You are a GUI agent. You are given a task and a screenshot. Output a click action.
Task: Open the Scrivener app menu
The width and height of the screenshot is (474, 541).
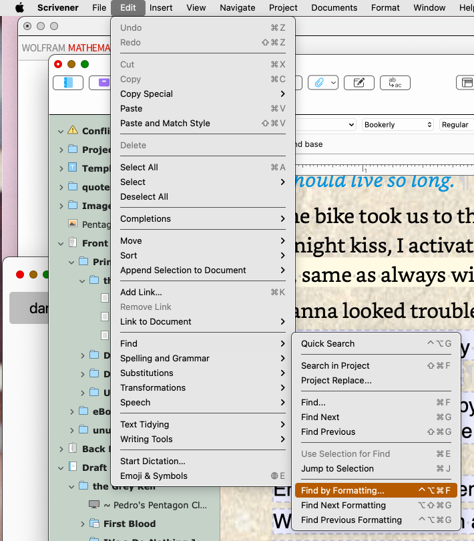tap(58, 7)
